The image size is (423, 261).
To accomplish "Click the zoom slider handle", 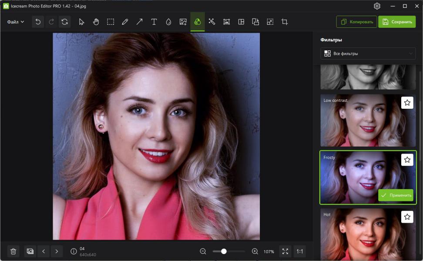I will [224, 251].
